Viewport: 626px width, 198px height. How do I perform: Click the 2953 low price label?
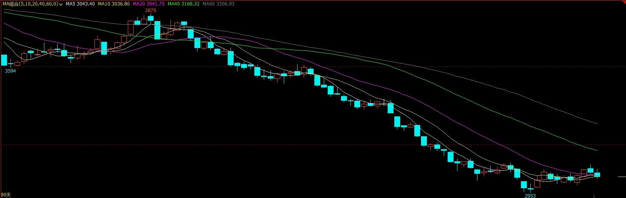[530, 196]
